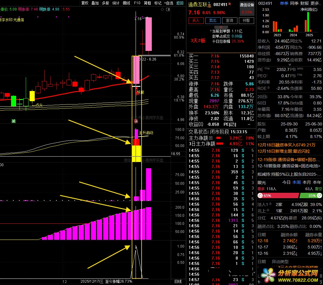Click the 12-17 margin balance row
Viewport: 323px width, 285px height.
click(290, 247)
